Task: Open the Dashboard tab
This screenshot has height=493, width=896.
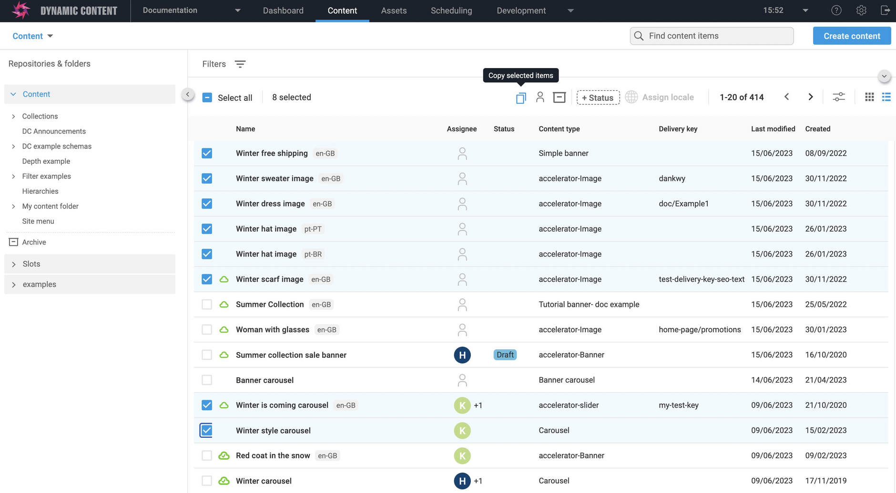Action: [283, 10]
